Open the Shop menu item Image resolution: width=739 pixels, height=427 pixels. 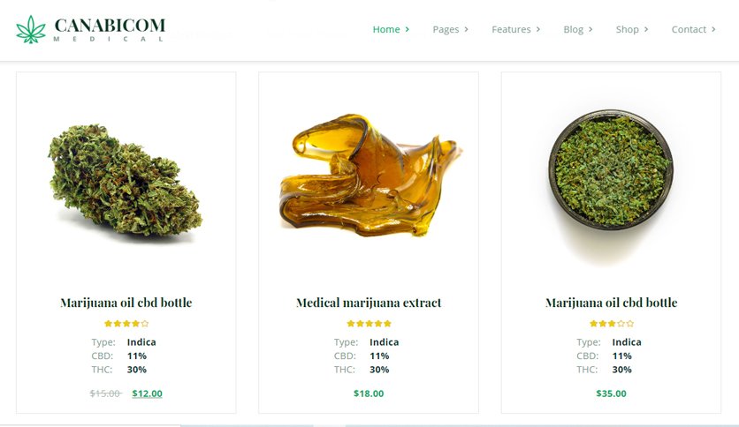(628, 29)
